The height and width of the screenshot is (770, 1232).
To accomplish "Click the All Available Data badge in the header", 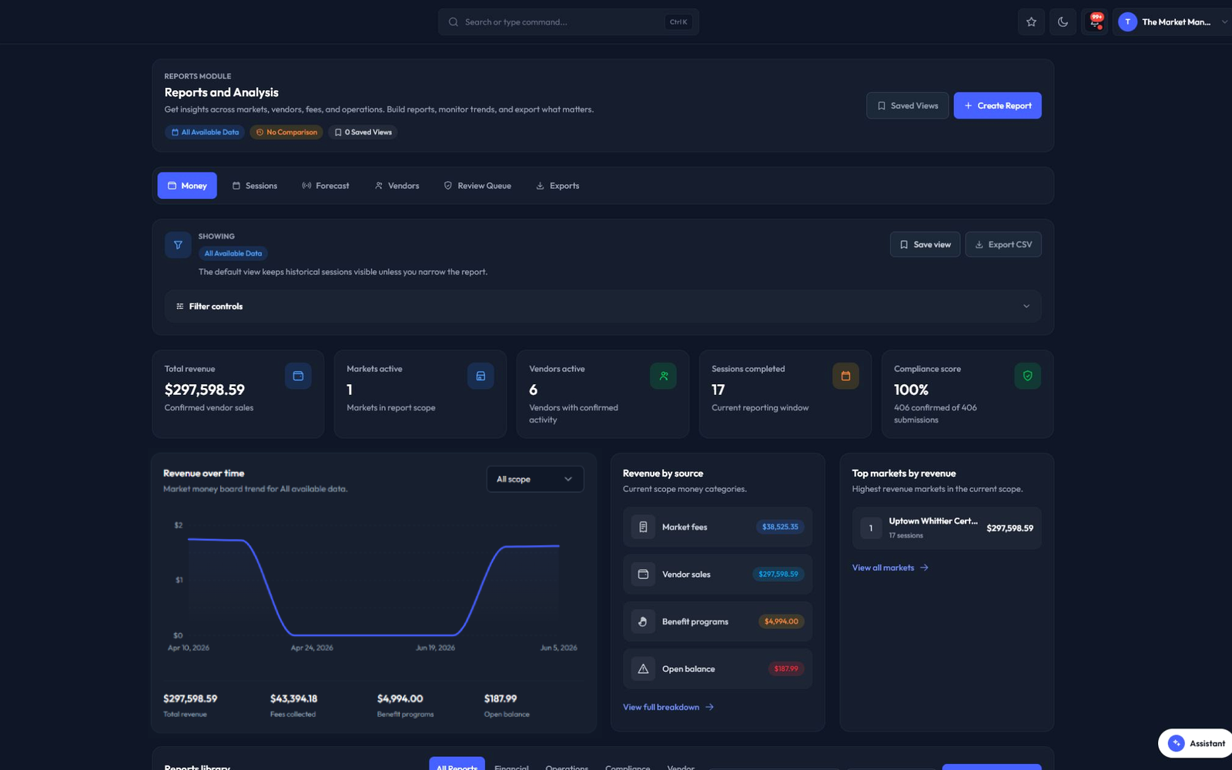I will click(205, 132).
